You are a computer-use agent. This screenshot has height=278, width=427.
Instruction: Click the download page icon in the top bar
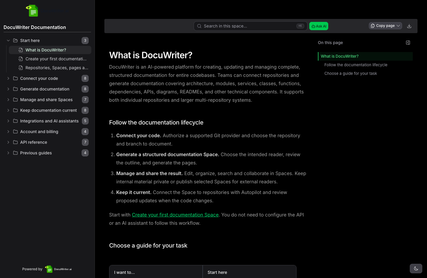point(409,26)
